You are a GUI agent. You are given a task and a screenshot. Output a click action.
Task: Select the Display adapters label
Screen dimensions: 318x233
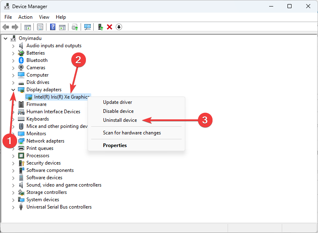point(44,90)
